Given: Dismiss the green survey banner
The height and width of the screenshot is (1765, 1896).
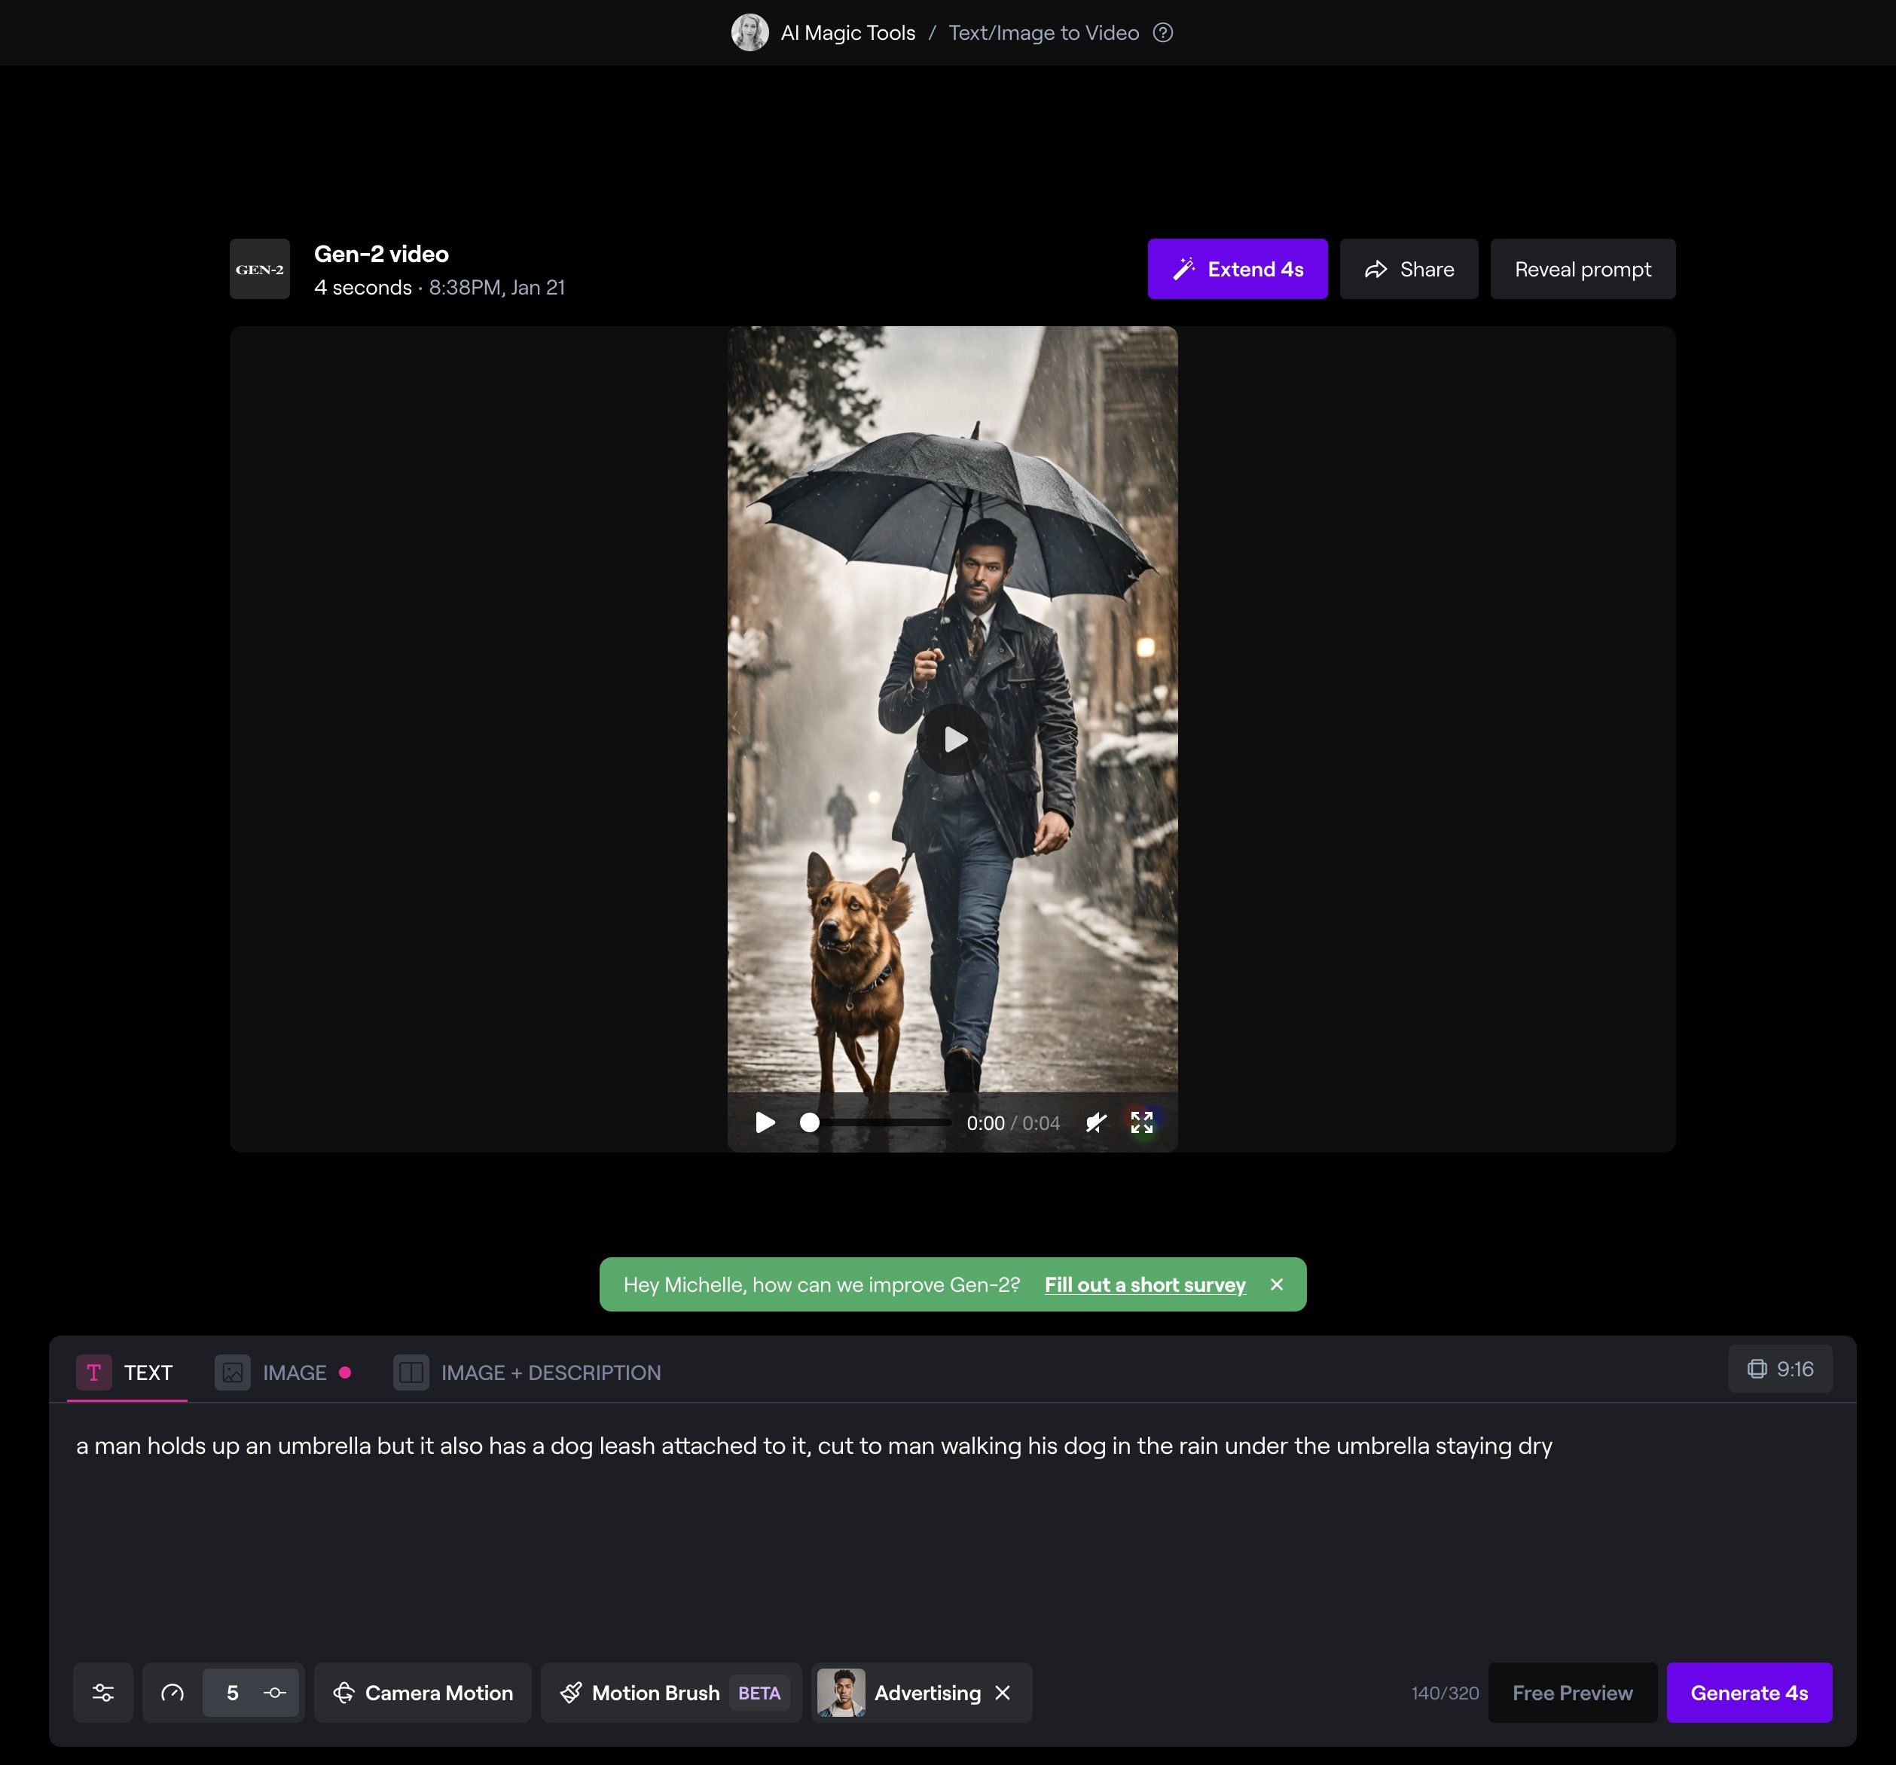Looking at the screenshot, I should pos(1276,1284).
